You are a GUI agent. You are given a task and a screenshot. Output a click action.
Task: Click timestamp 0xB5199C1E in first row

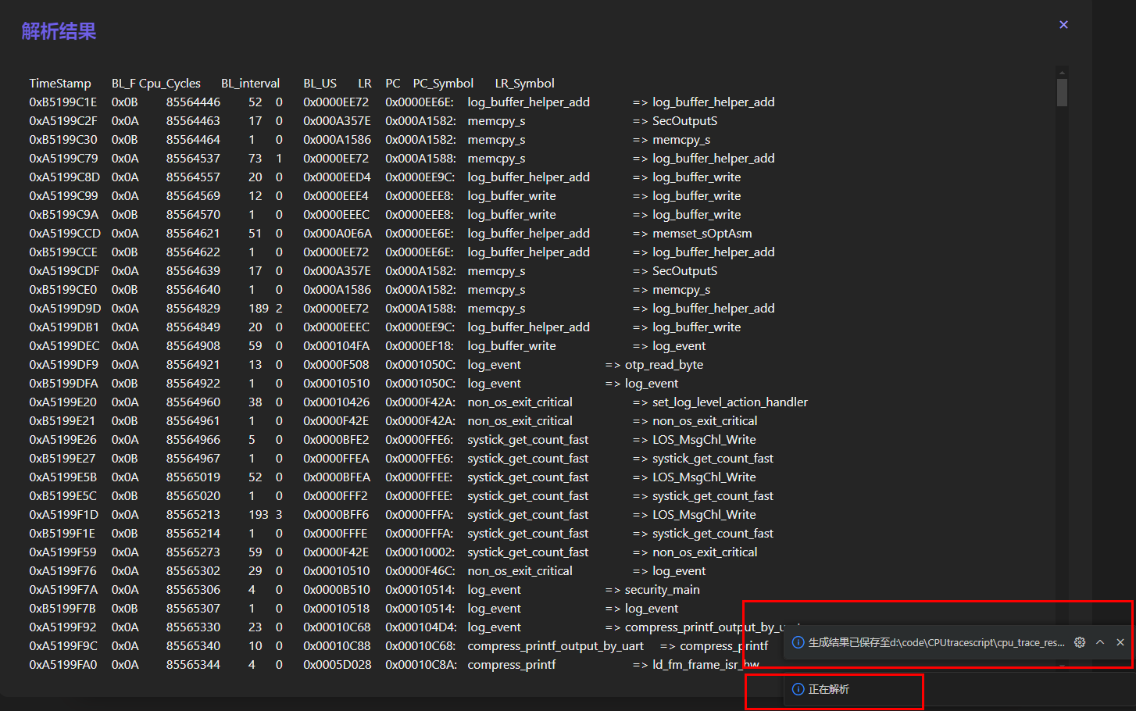[x=63, y=102]
